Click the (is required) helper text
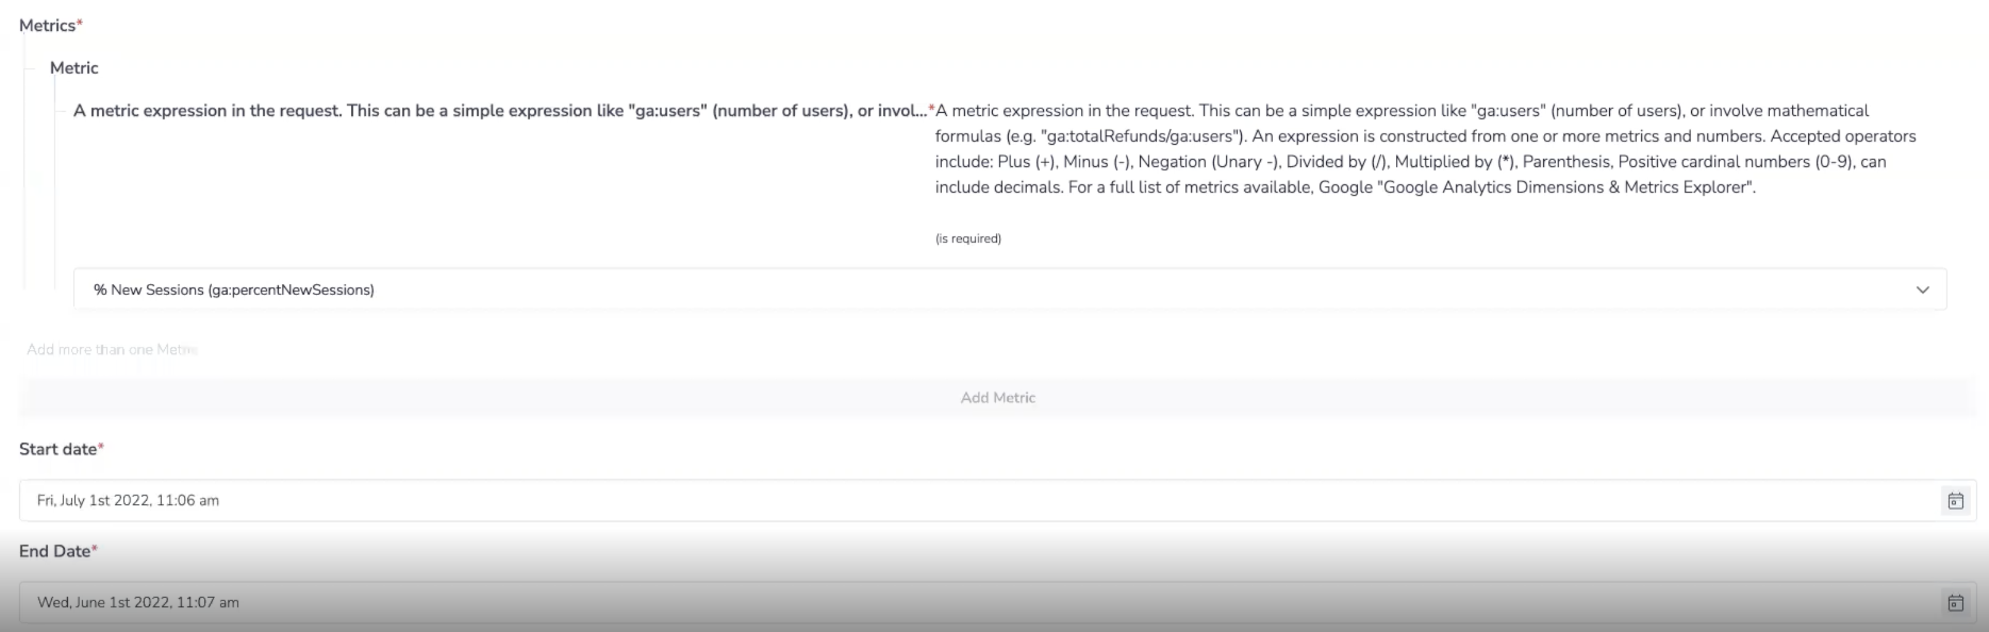This screenshot has width=1989, height=632. [967, 238]
